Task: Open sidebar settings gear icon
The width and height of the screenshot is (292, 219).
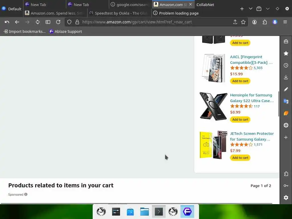Action: [286, 198]
